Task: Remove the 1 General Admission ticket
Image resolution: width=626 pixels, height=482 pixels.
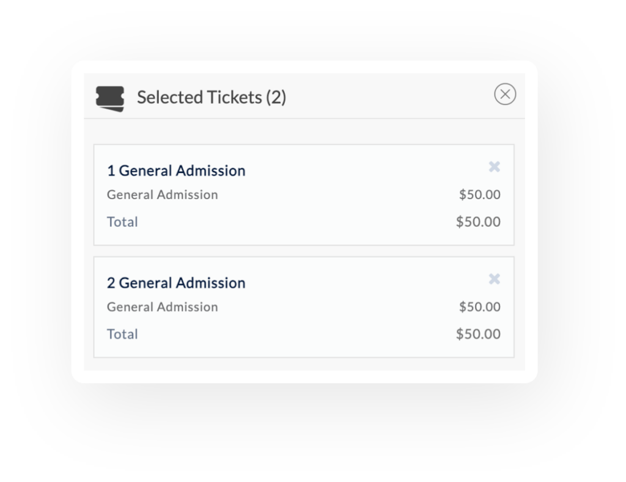Action: pos(495,167)
